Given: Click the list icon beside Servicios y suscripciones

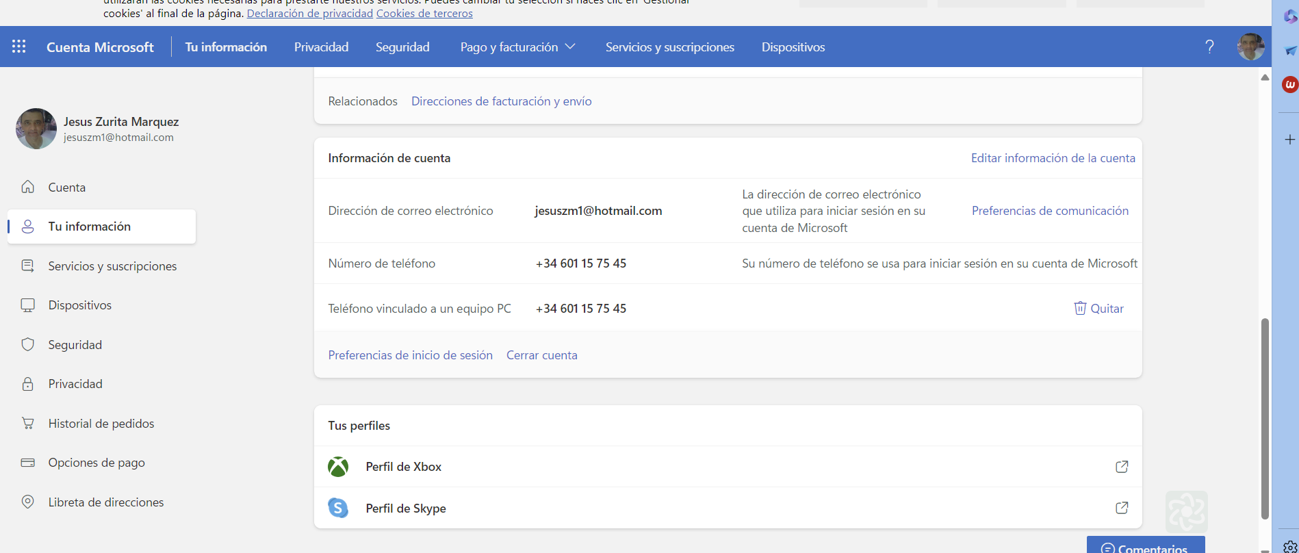Looking at the screenshot, I should (x=28, y=266).
